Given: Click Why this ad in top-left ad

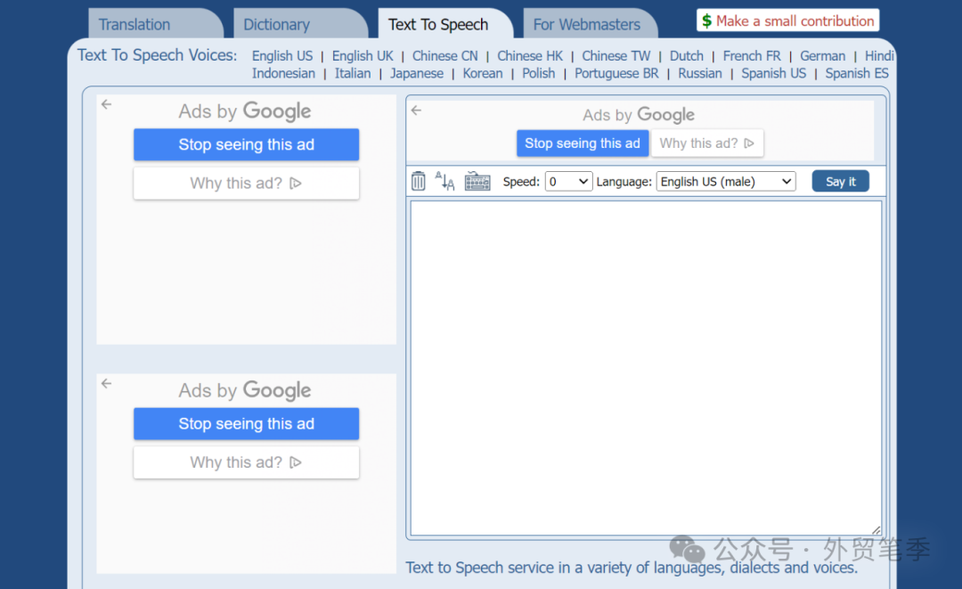Looking at the screenshot, I should (246, 184).
